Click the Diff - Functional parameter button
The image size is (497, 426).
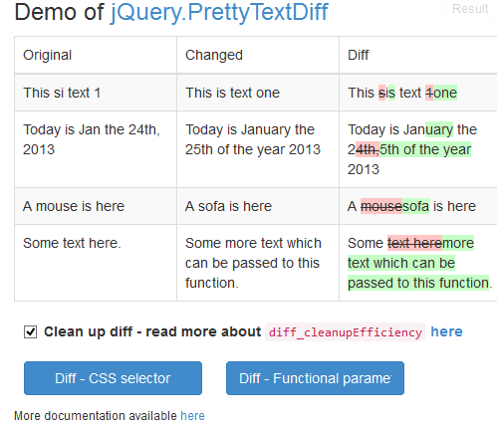click(315, 378)
